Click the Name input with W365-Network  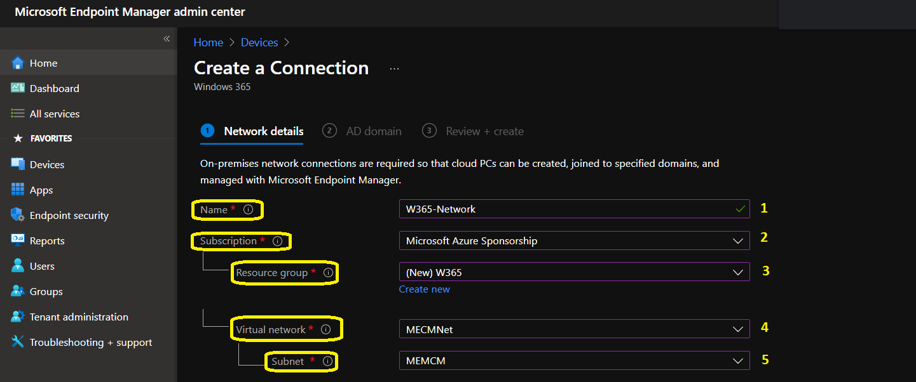point(575,209)
